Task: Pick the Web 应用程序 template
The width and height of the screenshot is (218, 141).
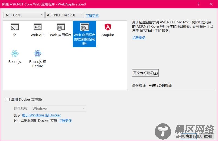Action: pyautogui.click(x=60, y=30)
